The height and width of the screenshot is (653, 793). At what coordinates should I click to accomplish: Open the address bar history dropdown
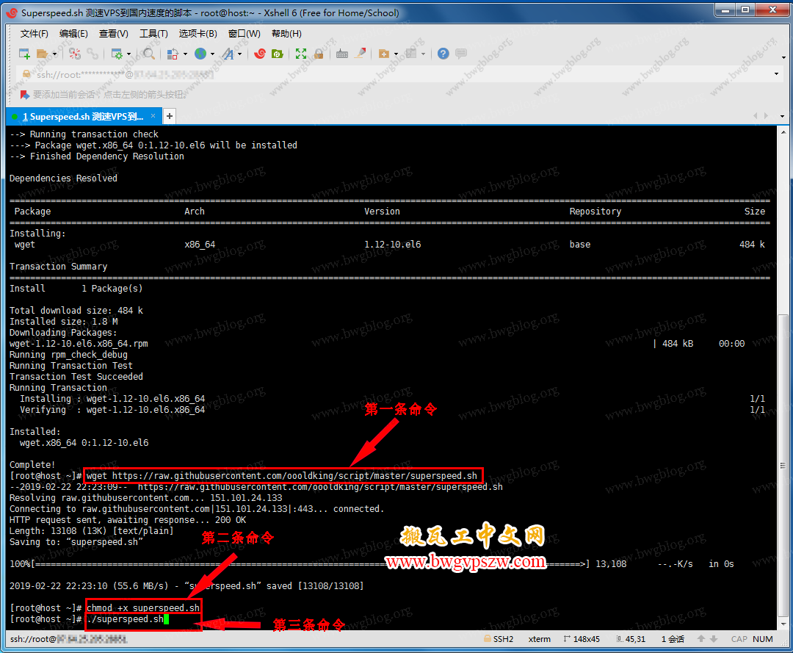(776, 74)
